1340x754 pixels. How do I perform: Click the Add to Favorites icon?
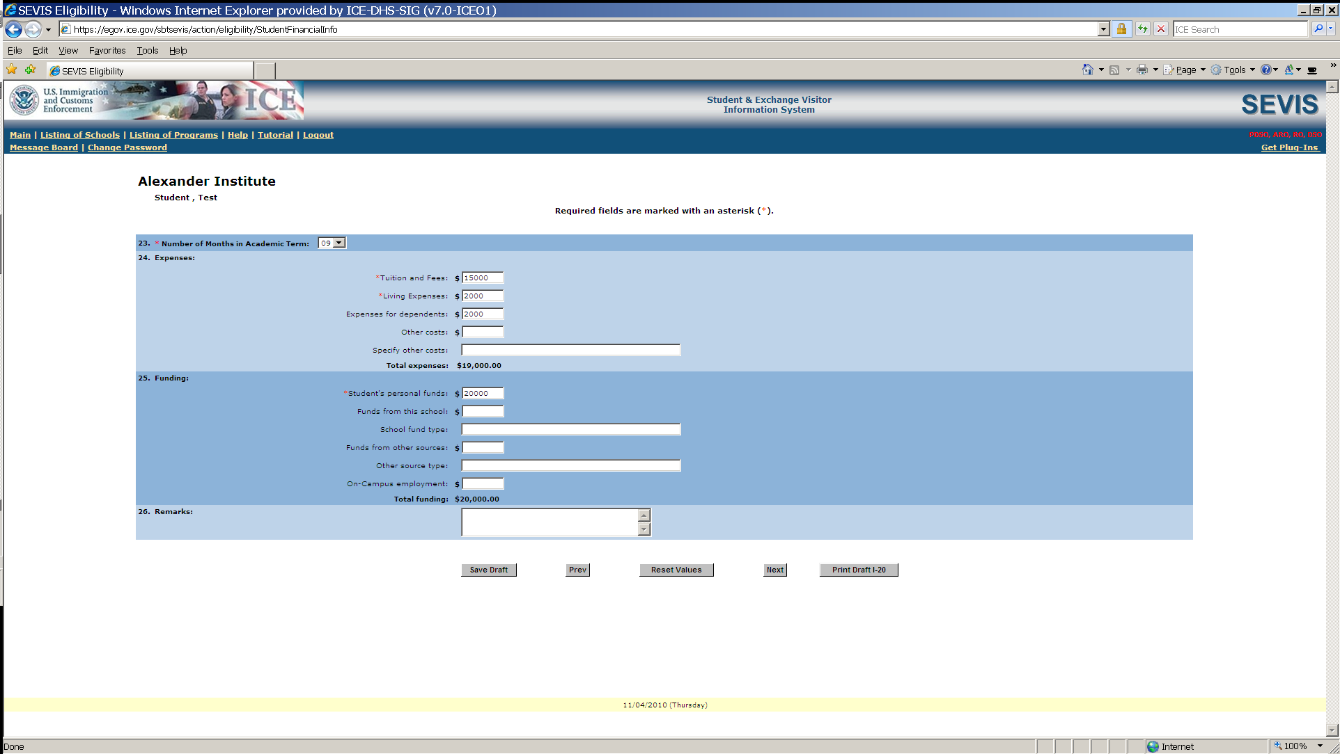pos(30,70)
